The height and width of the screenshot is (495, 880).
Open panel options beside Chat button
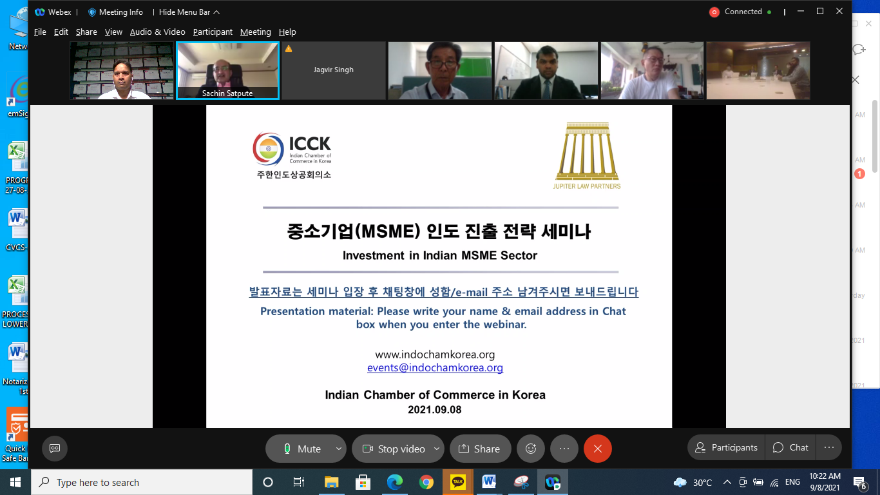(829, 447)
